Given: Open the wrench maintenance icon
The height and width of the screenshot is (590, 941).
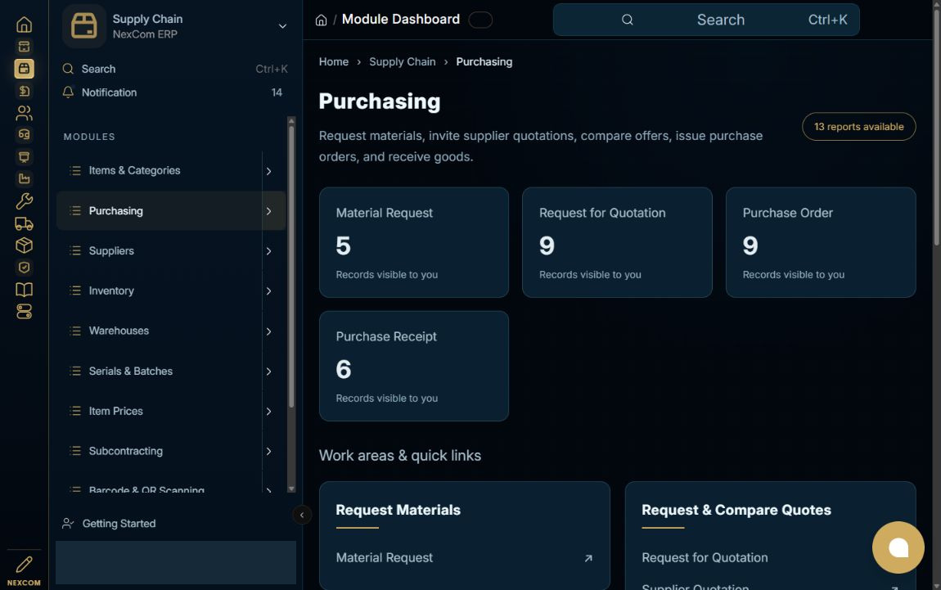Looking at the screenshot, I should pyautogui.click(x=24, y=201).
